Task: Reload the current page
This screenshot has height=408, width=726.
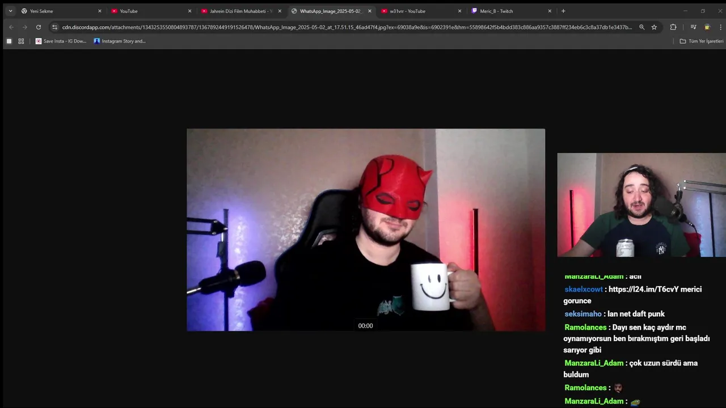Action: point(38,27)
